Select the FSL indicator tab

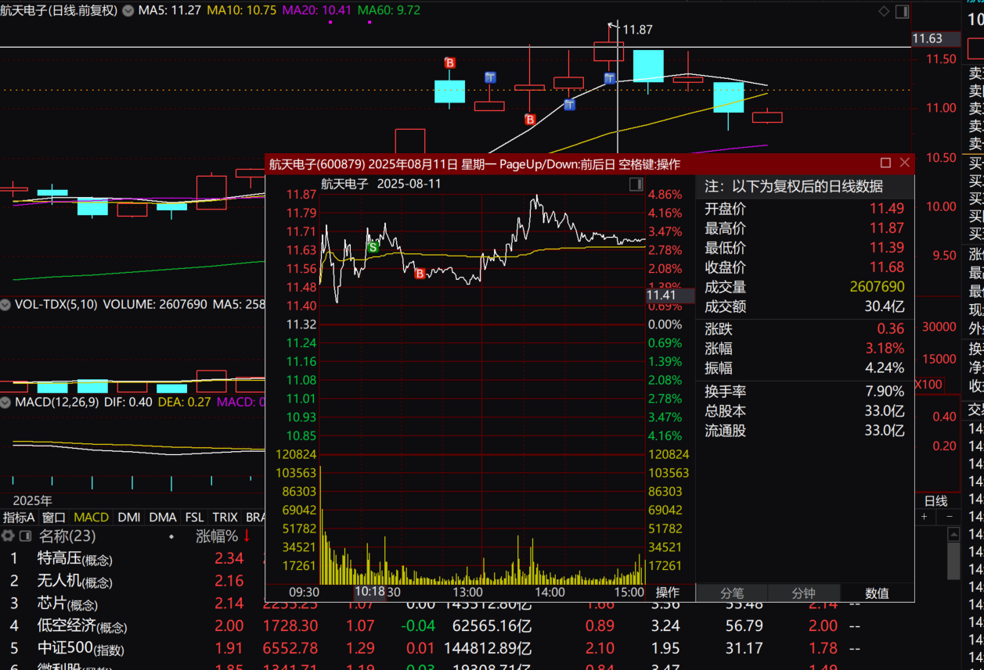pyautogui.click(x=194, y=518)
